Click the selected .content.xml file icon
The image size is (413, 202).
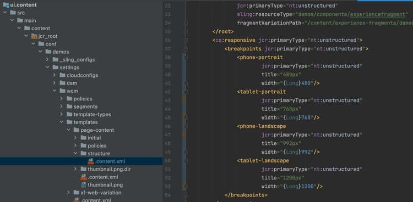pos(91,161)
